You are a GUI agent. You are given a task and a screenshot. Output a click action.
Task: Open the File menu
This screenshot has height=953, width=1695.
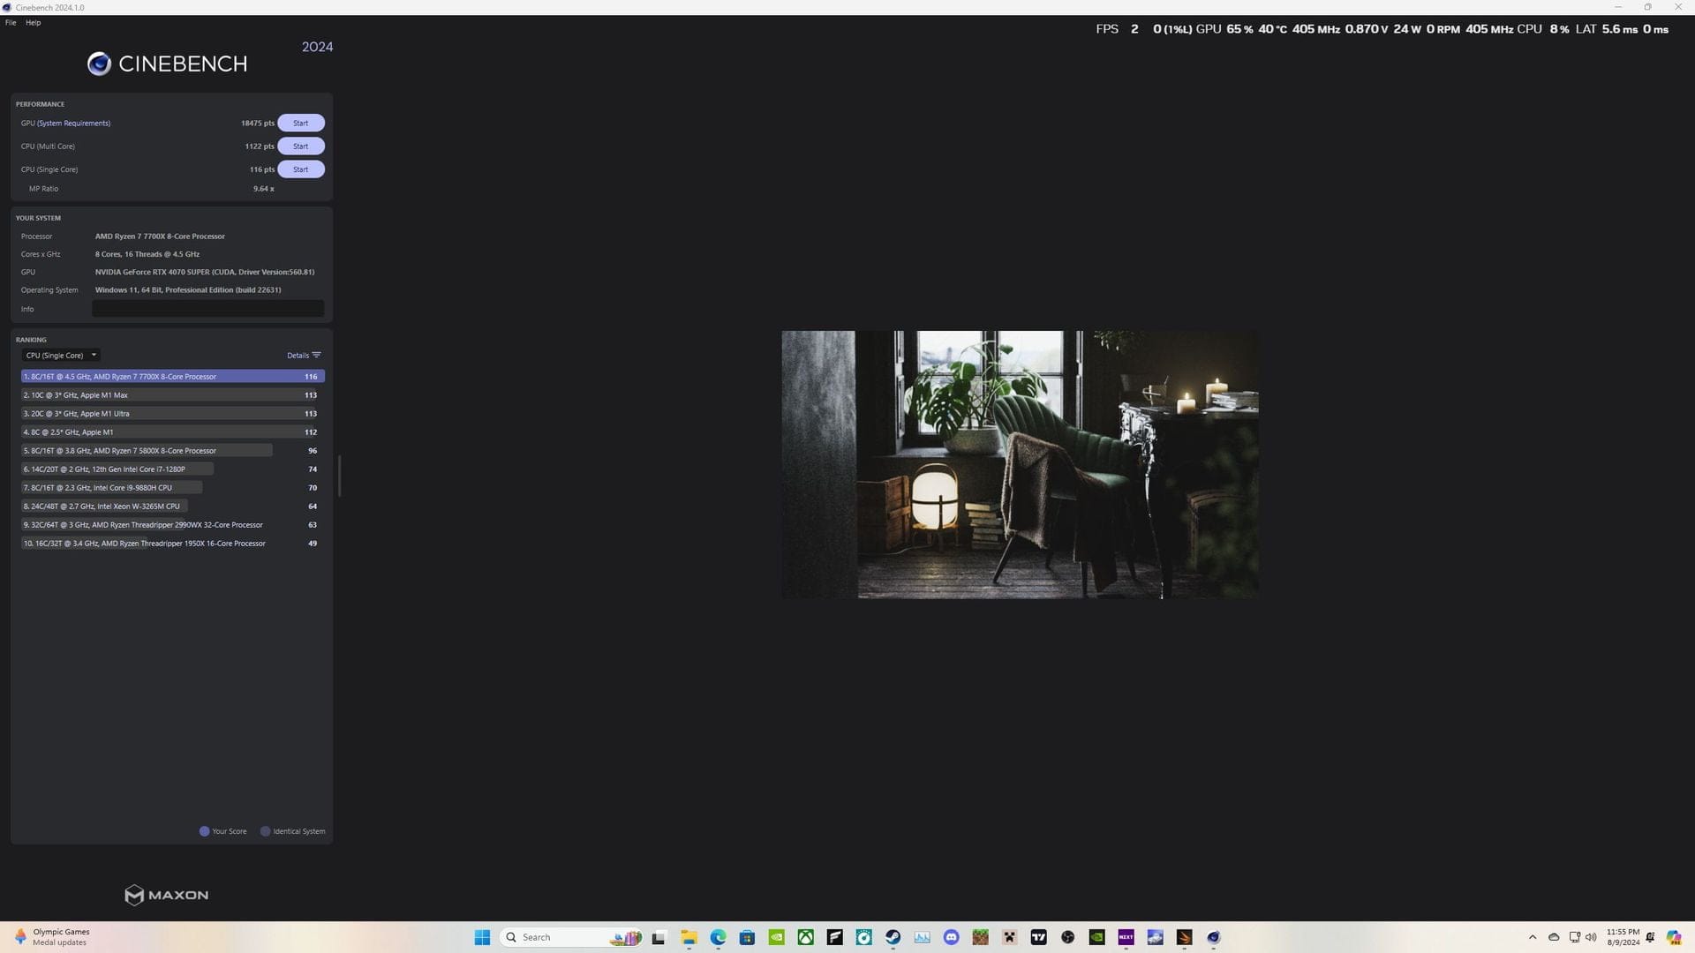pyautogui.click(x=11, y=23)
